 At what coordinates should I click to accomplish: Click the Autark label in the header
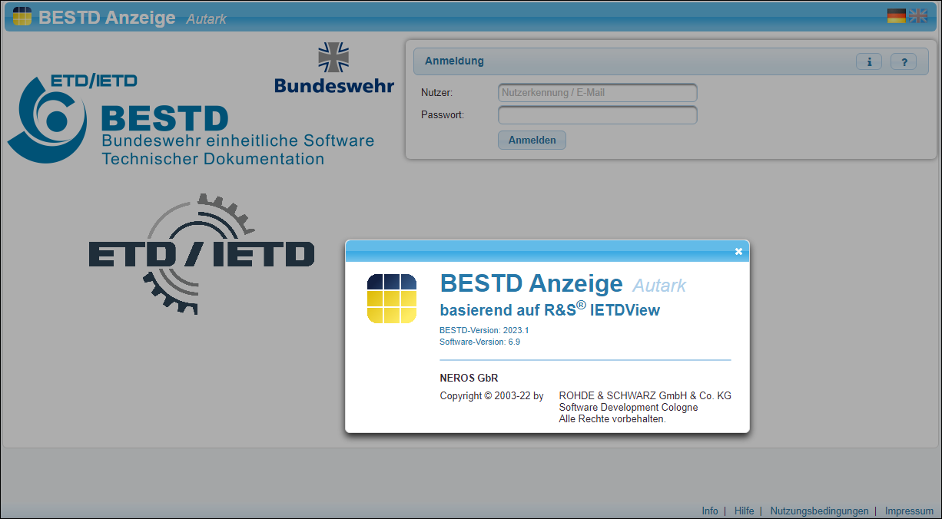[206, 18]
